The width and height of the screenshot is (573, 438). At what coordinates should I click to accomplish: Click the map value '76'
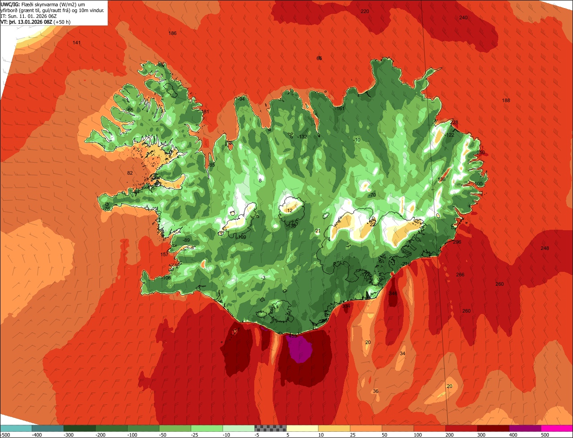pos(107,209)
